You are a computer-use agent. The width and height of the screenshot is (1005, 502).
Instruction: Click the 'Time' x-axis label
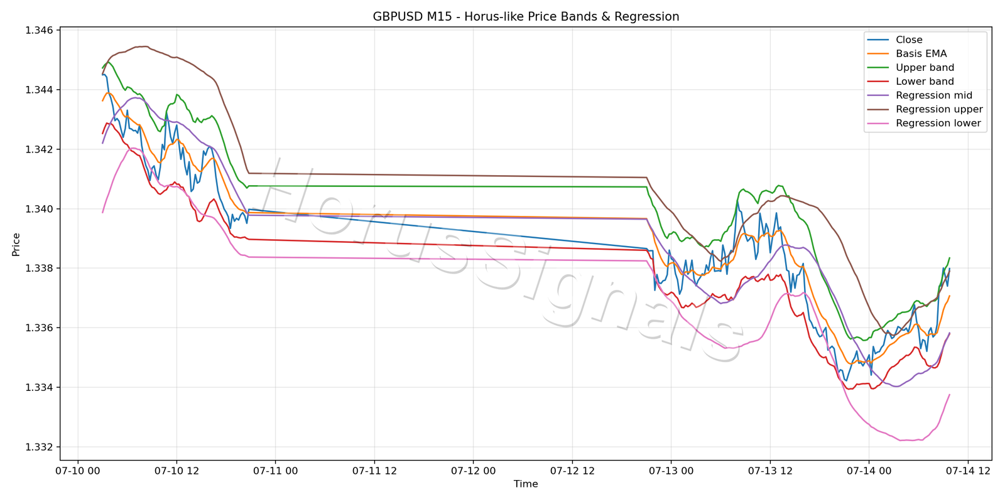point(526,484)
